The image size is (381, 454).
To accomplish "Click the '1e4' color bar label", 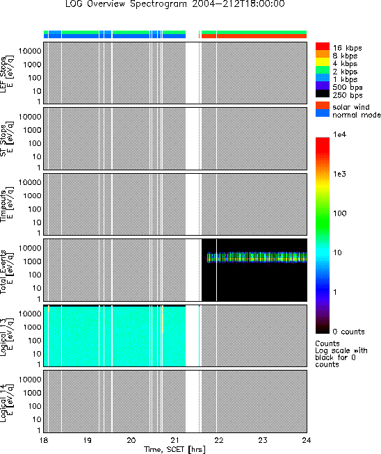I will 339,134.
